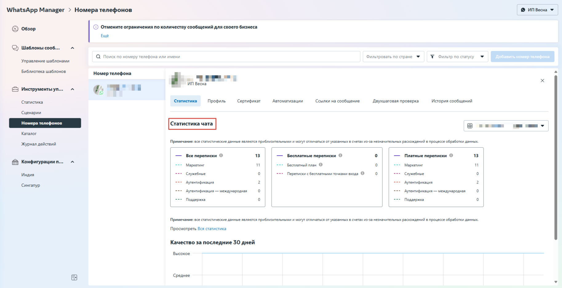Click the phone number search field
This screenshot has height=288, width=562.
click(x=226, y=57)
